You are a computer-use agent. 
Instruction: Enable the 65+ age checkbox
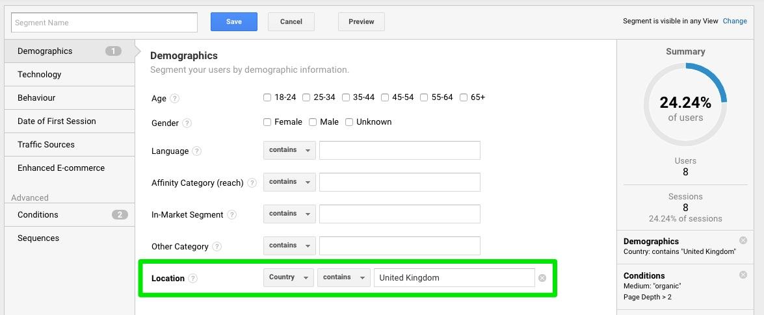(464, 97)
